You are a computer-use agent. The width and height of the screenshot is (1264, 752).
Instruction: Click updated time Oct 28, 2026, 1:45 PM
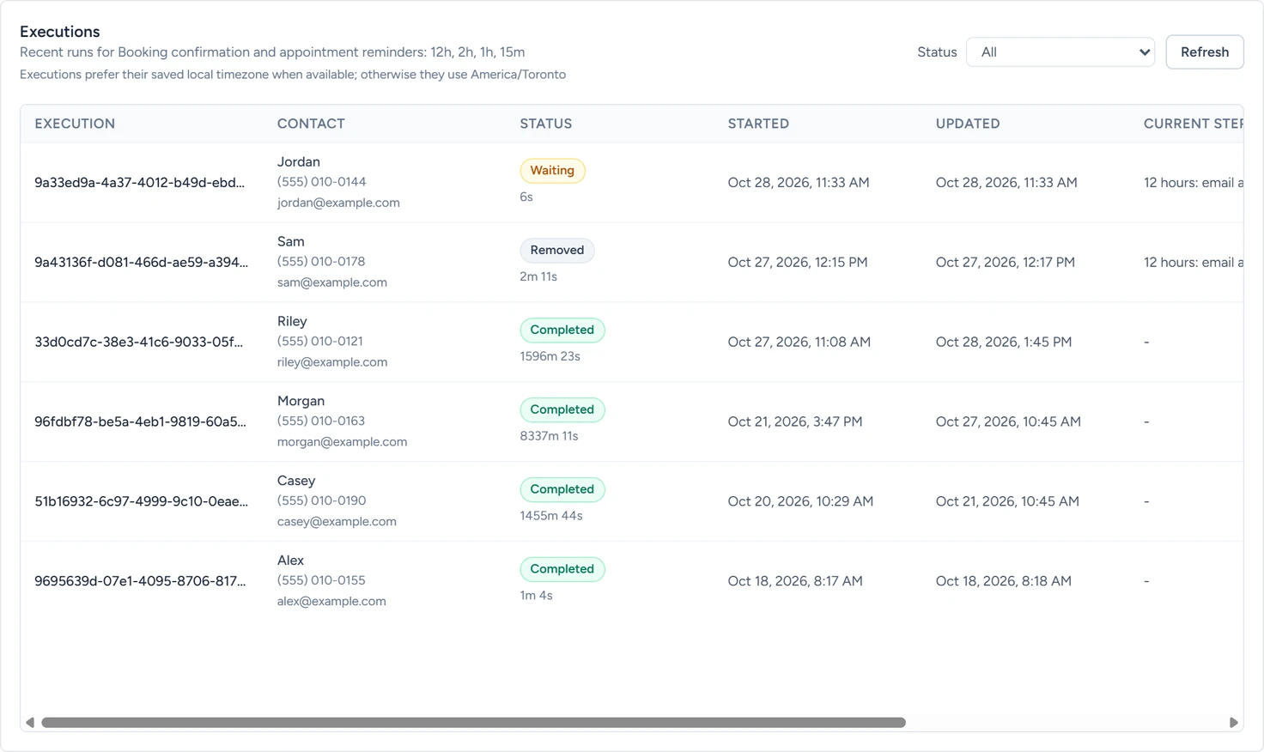[x=1004, y=343]
